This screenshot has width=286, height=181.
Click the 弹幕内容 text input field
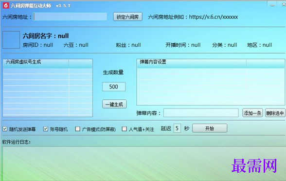pos(201,113)
